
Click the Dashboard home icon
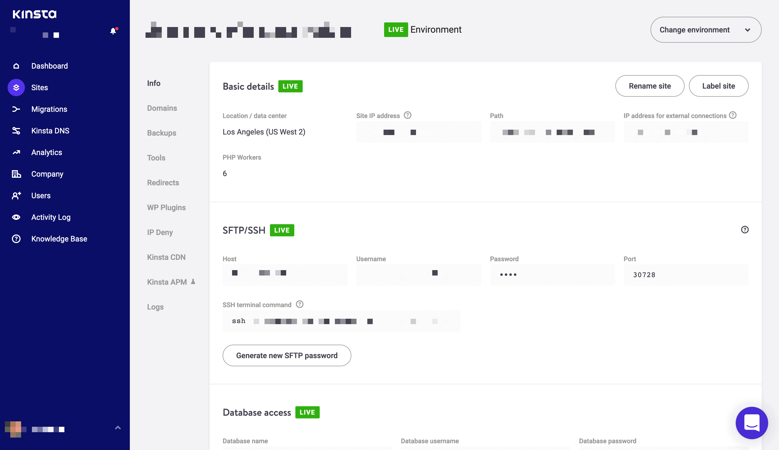point(16,66)
